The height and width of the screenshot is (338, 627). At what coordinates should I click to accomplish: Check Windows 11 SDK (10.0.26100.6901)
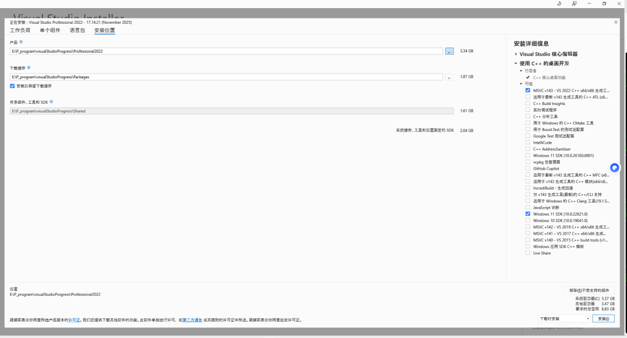coord(528,155)
